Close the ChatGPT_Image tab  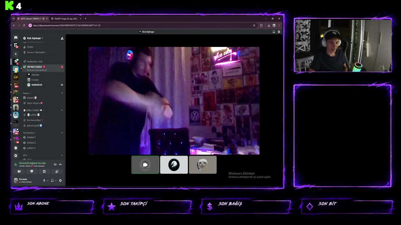tap(81, 19)
